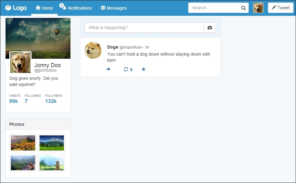
Task: Open the user avatar in navbar
Action: point(258,8)
